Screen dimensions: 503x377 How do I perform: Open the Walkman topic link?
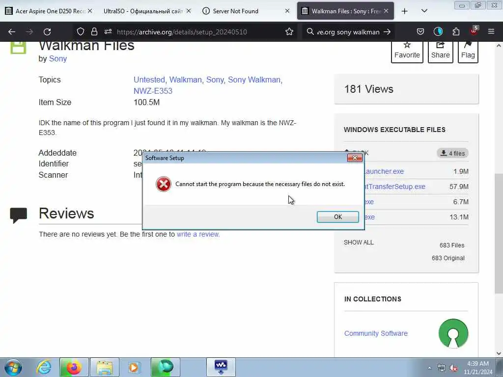point(185,80)
